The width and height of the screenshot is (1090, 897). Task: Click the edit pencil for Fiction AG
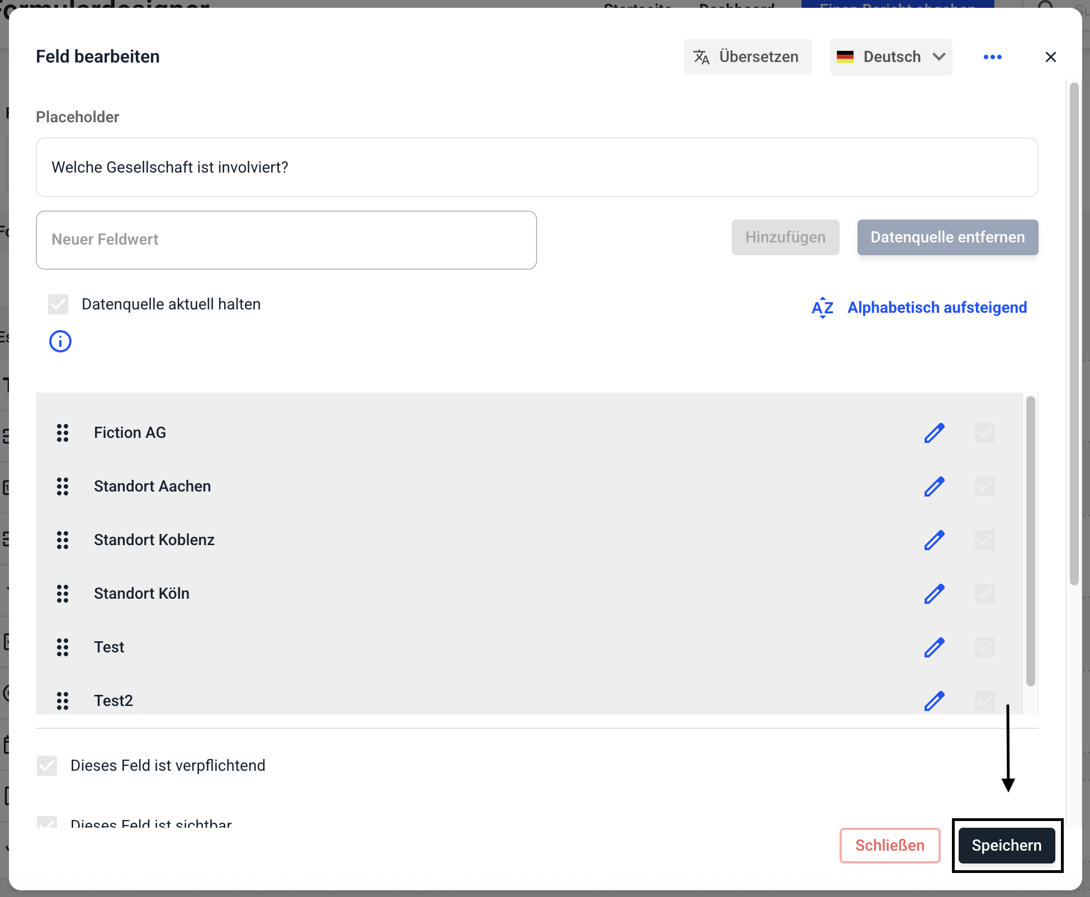[x=934, y=433]
